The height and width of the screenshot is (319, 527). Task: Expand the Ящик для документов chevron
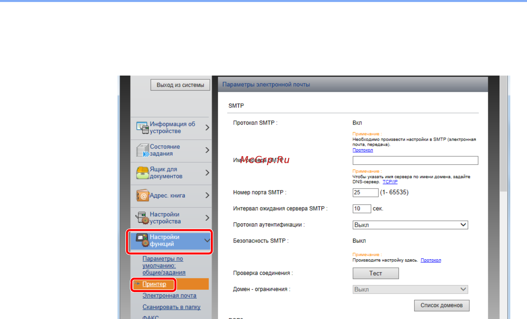tap(207, 173)
